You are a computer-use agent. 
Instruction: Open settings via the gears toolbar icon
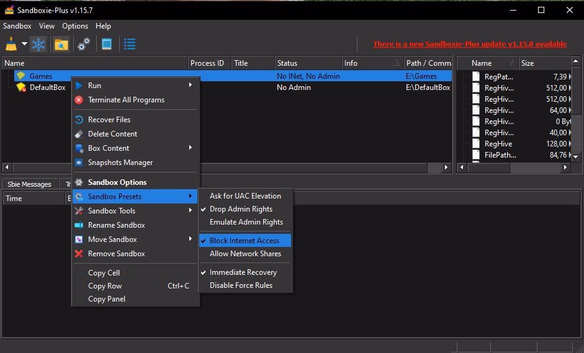(84, 44)
